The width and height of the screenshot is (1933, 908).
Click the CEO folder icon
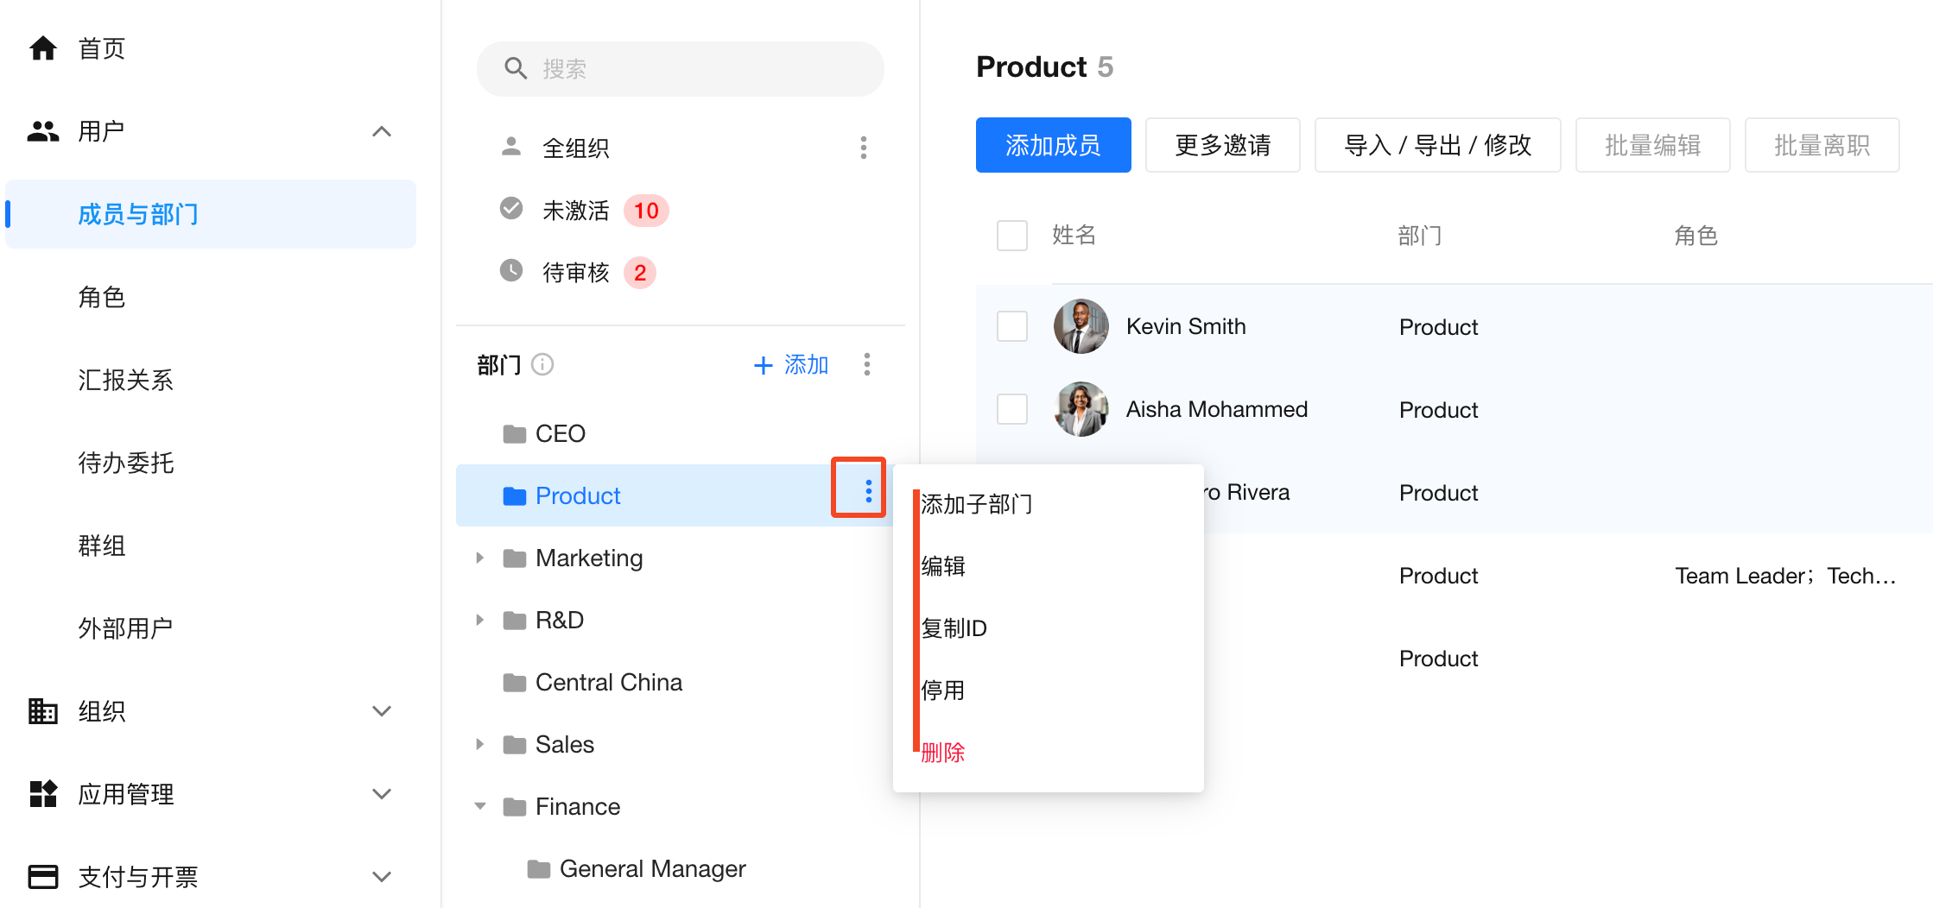(515, 433)
